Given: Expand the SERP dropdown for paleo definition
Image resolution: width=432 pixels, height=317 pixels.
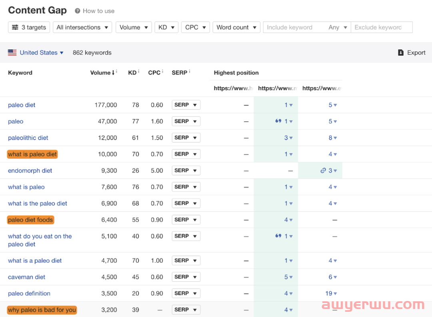Looking at the screenshot, I should coord(186,293).
